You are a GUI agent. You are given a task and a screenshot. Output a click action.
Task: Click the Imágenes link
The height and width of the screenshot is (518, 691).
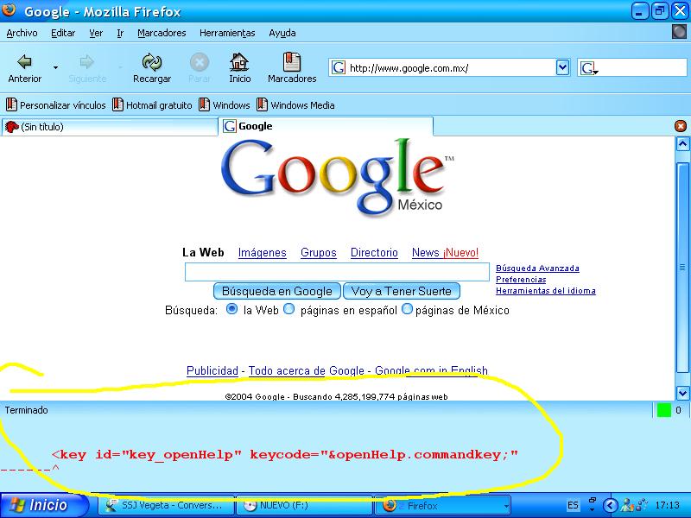point(263,253)
